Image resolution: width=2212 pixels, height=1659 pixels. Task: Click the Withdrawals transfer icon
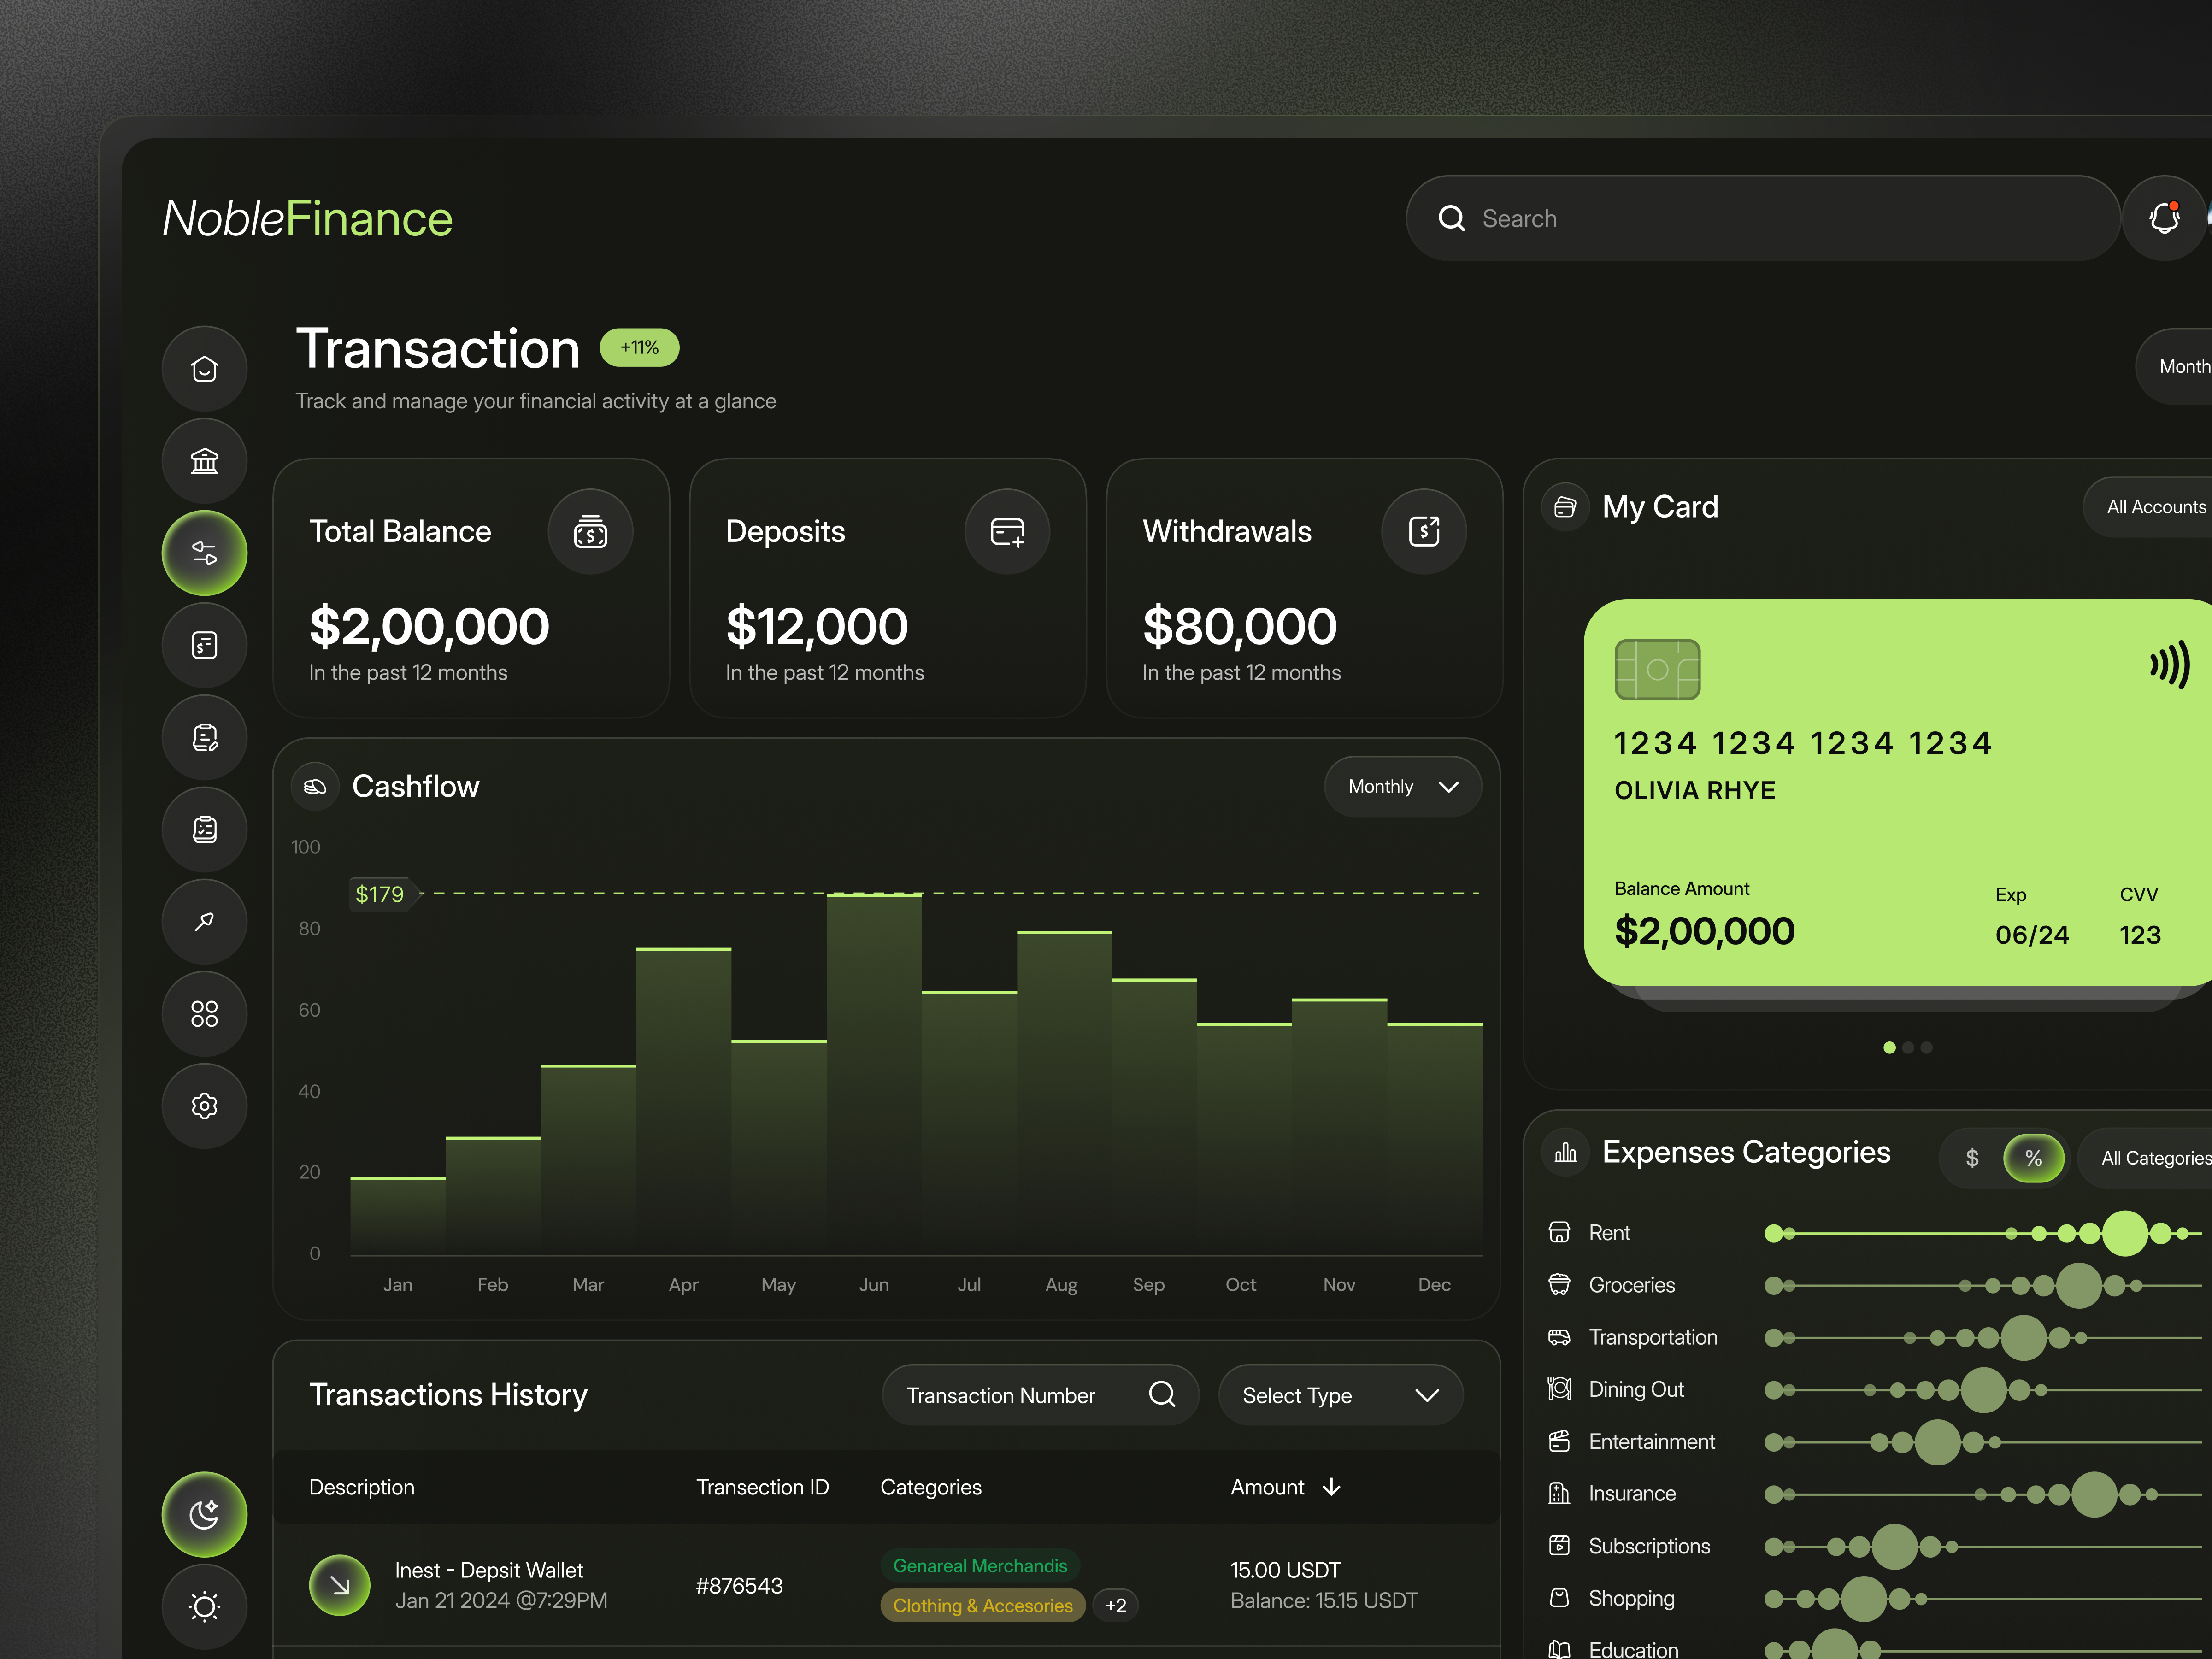point(1423,531)
